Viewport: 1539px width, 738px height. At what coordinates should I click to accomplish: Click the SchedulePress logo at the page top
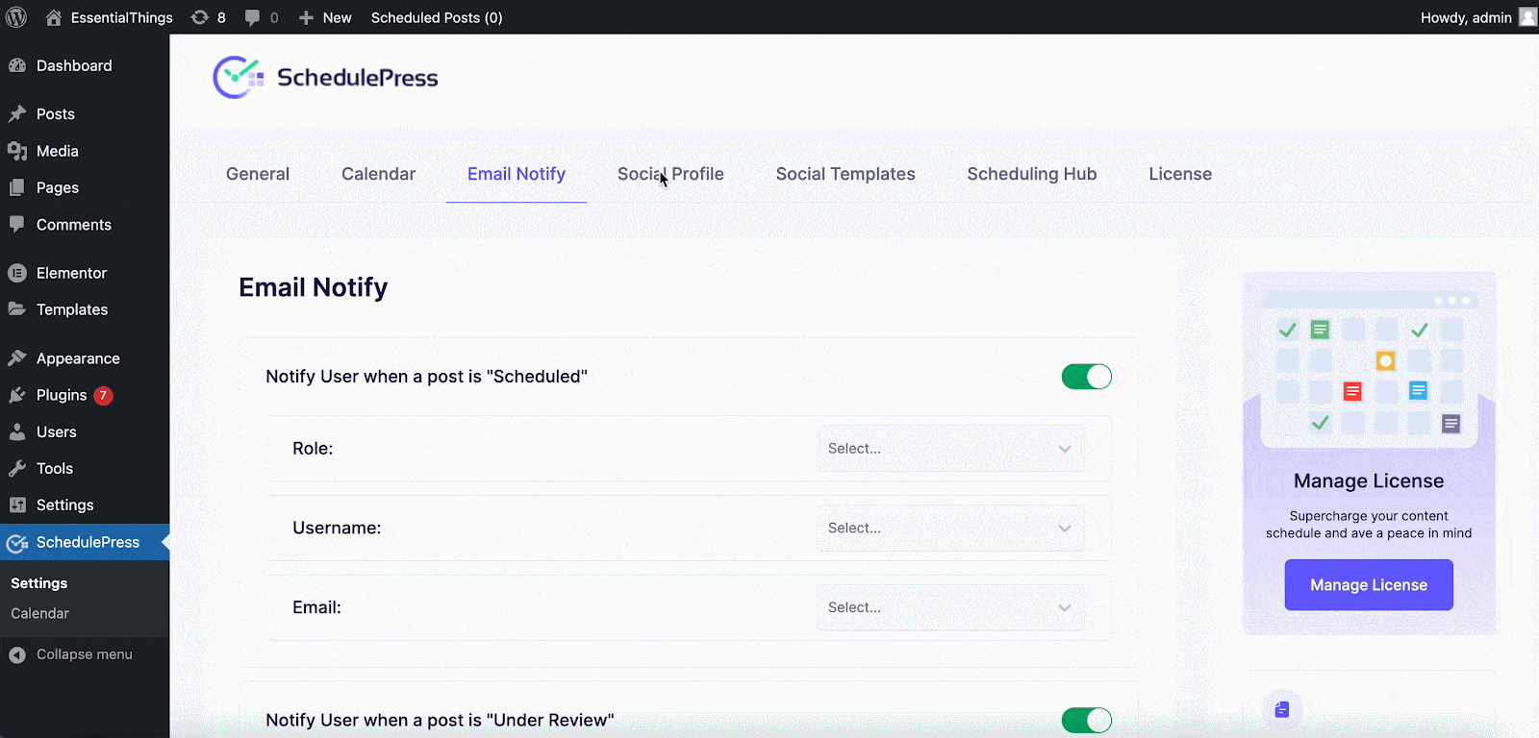click(x=325, y=78)
